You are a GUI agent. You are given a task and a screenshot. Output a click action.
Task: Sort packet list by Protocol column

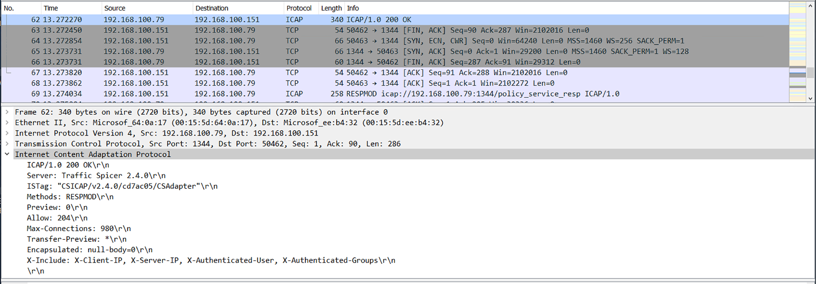[299, 8]
